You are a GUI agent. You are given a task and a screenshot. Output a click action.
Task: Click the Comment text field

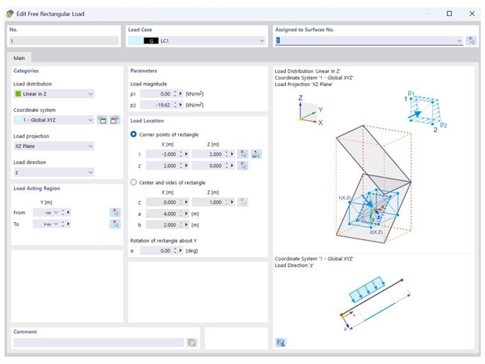(99, 343)
